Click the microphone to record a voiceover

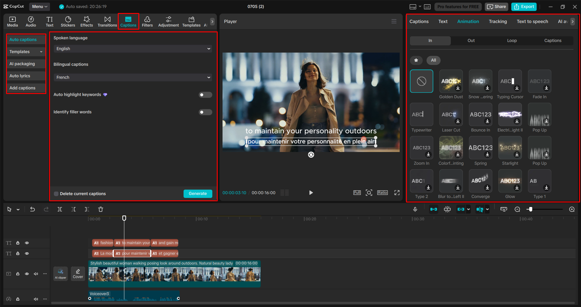click(415, 209)
